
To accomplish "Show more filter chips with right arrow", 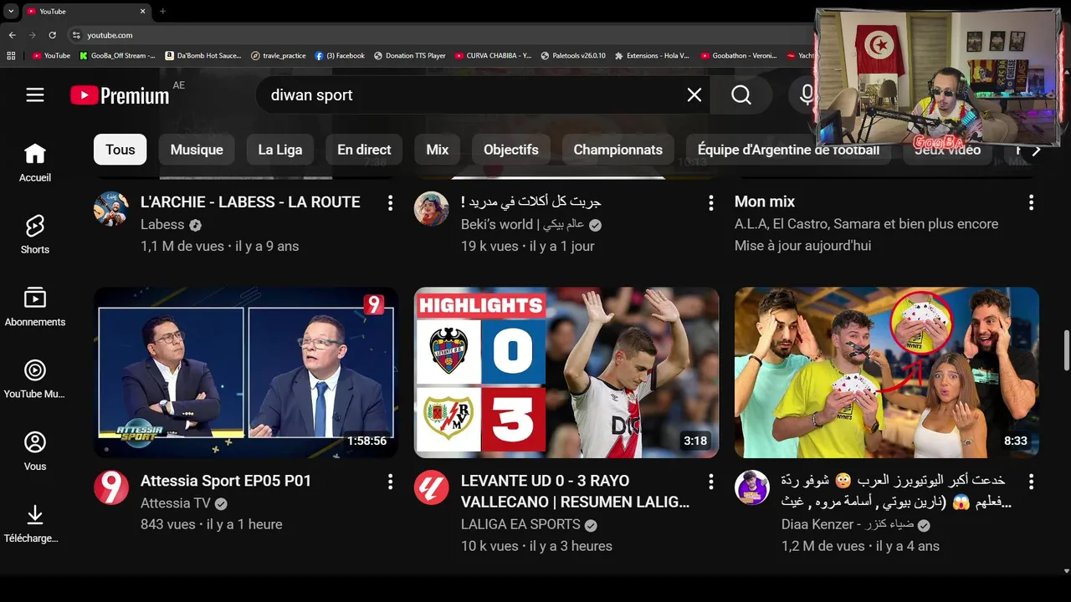I will pyautogui.click(x=1036, y=150).
